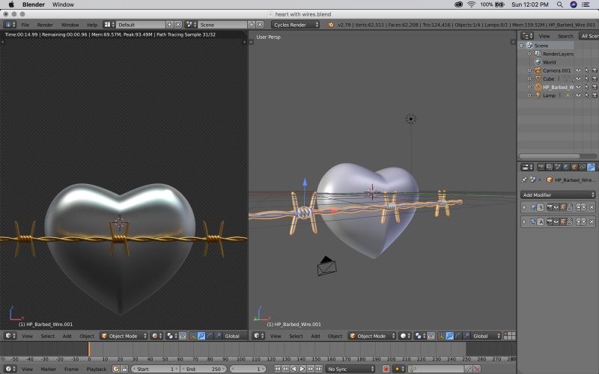Click the Blender logo in info header
The width and height of the screenshot is (599, 374).
click(330, 25)
